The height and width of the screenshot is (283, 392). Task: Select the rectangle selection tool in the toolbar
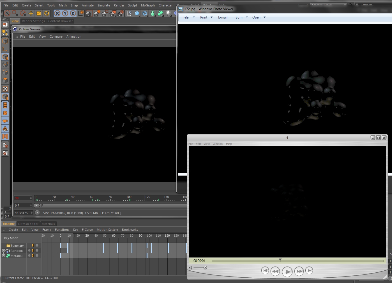15,13
